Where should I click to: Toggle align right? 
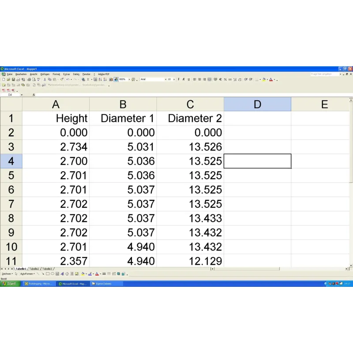click(204, 79)
